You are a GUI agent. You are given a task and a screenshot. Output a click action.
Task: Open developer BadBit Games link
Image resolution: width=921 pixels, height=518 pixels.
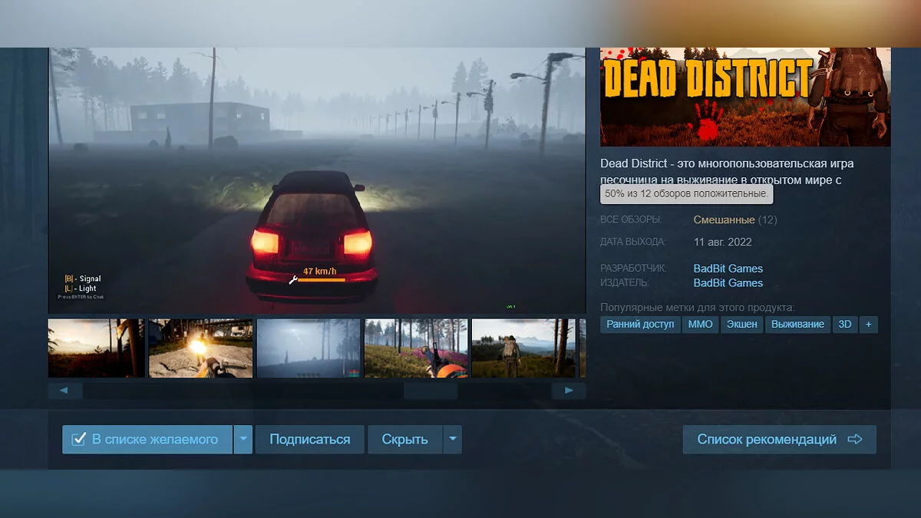tap(728, 269)
